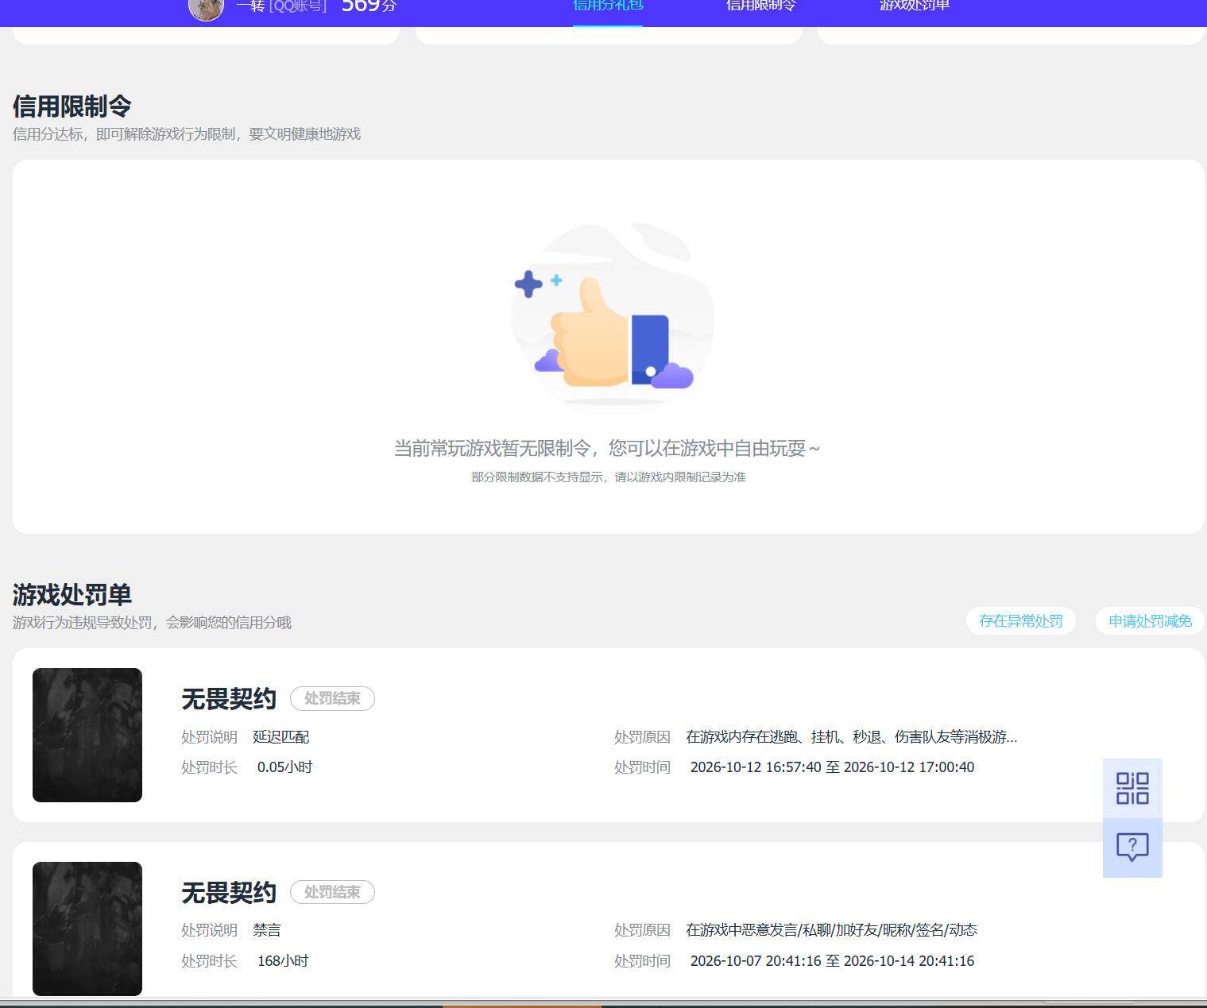Image resolution: width=1207 pixels, height=1008 pixels.
Task: Click the 168小时 penalty duration value
Action: pos(283,961)
